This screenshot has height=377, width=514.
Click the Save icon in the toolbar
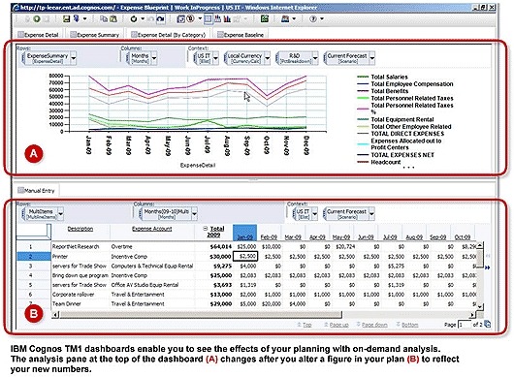pyautogui.click(x=66, y=19)
